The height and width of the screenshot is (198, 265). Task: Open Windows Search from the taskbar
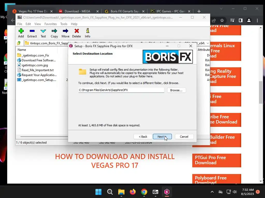(x=110, y=192)
